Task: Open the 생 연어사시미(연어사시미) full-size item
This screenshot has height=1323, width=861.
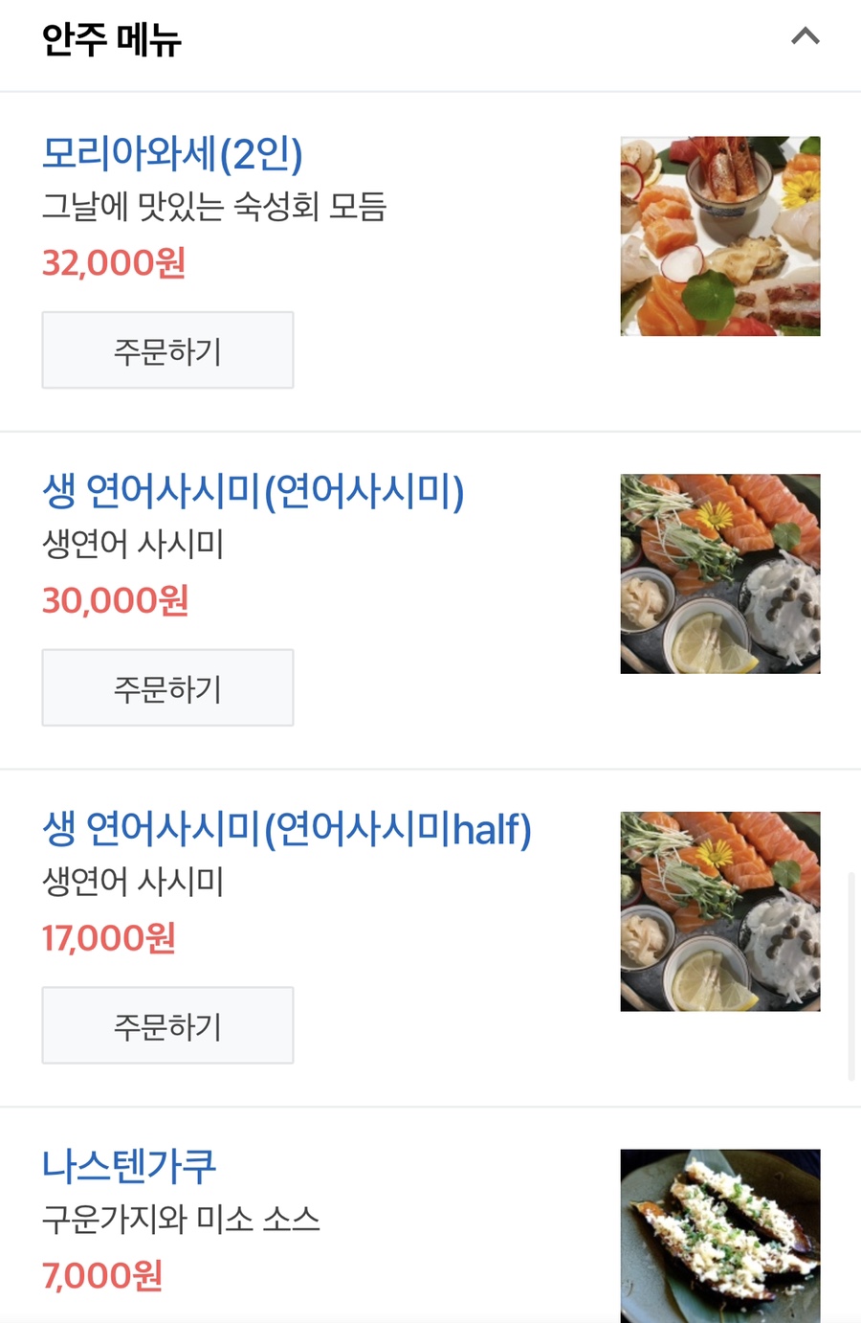Action: 254,492
